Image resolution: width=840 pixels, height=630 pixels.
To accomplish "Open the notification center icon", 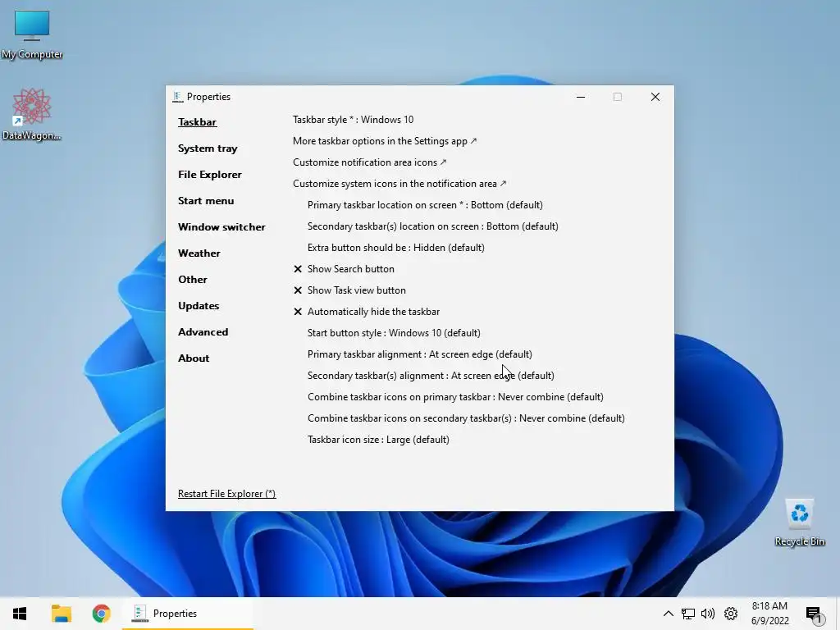I will pos(813,614).
